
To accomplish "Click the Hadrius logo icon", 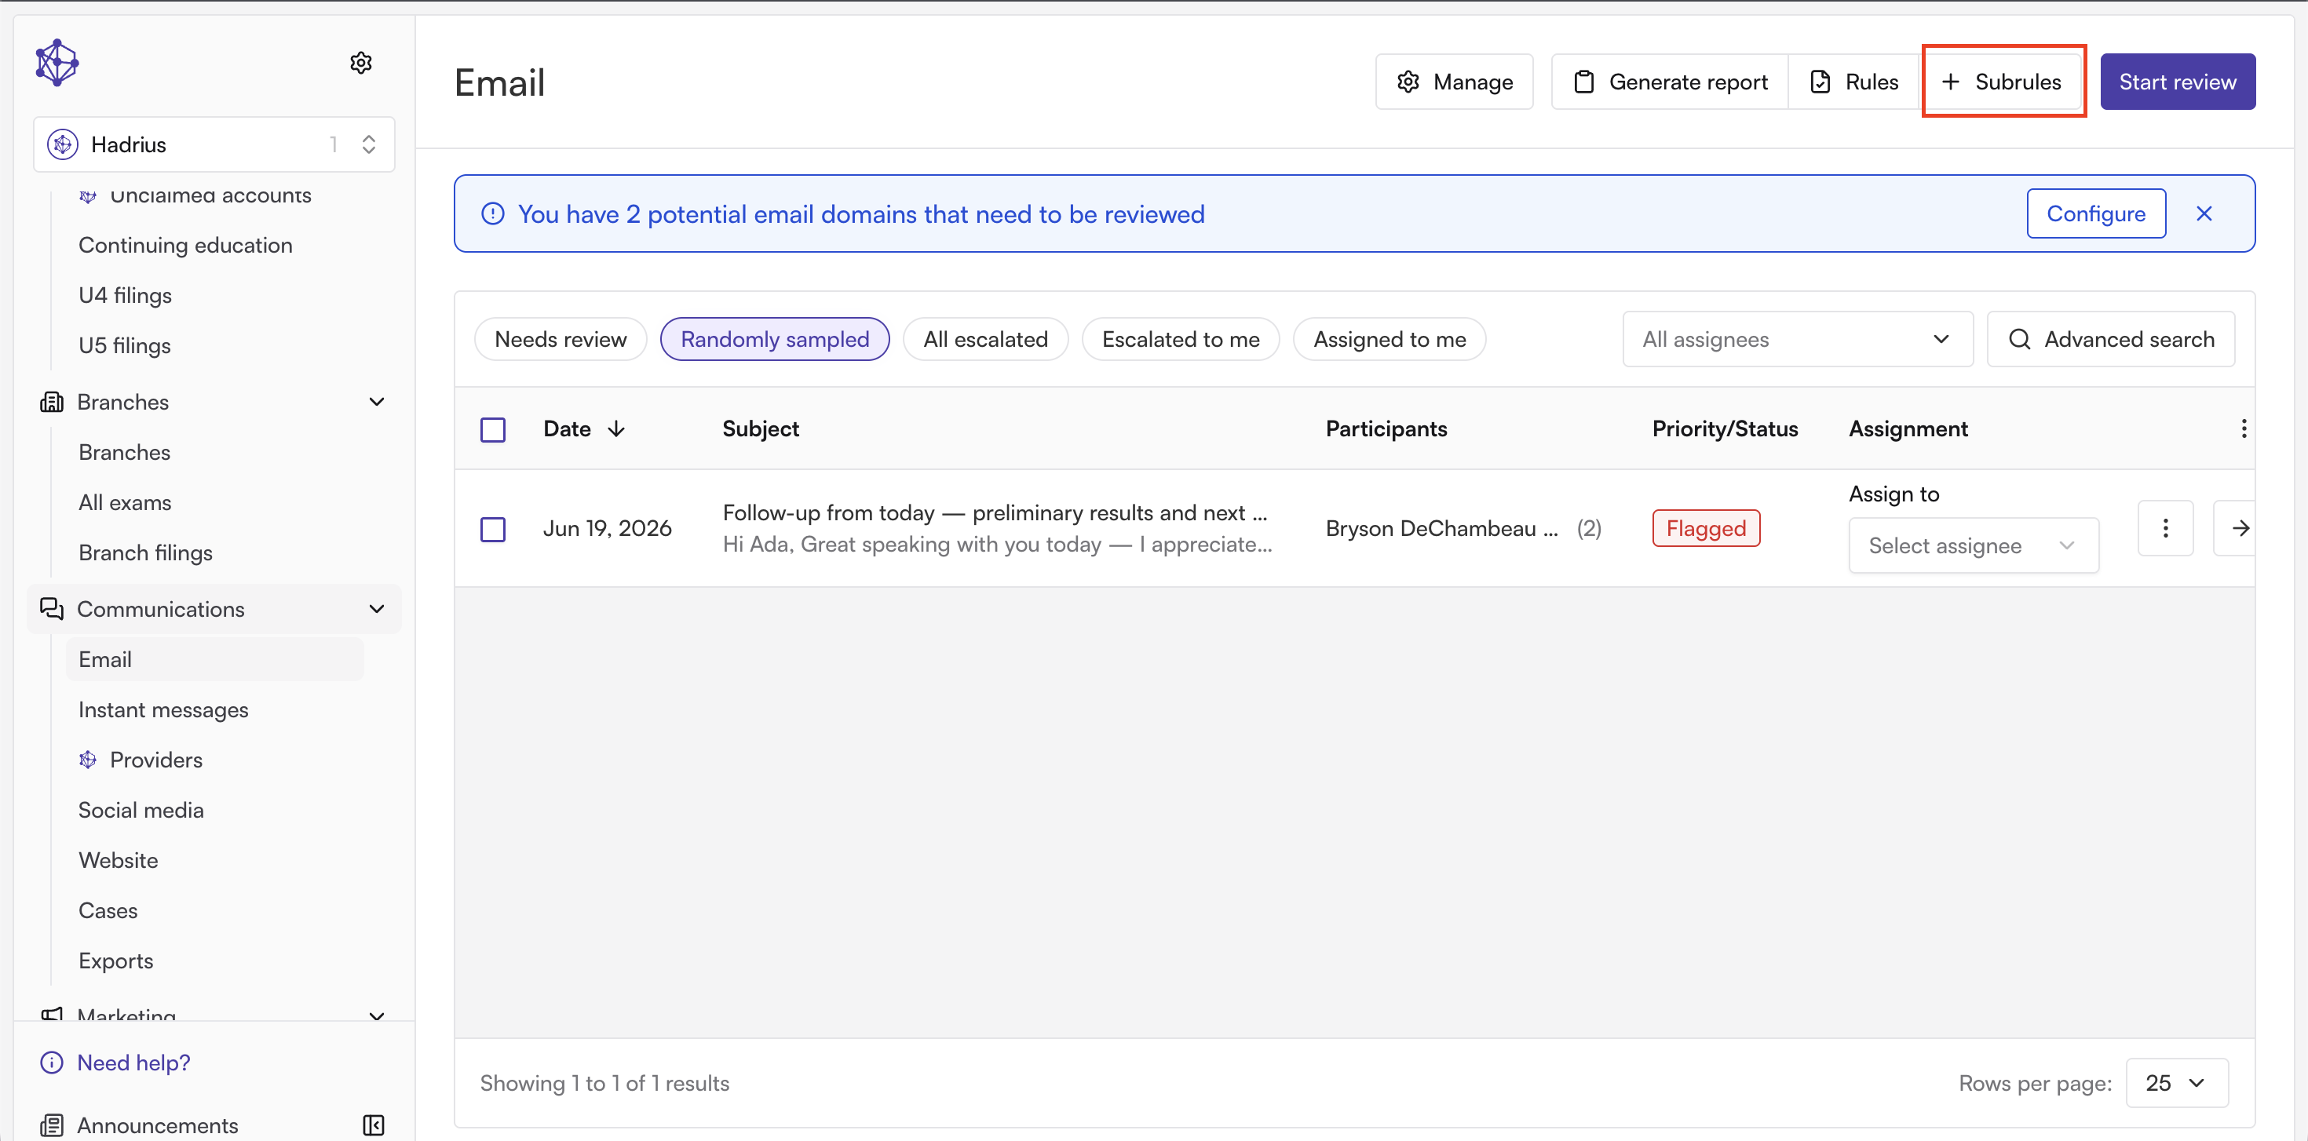I will 57,63.
